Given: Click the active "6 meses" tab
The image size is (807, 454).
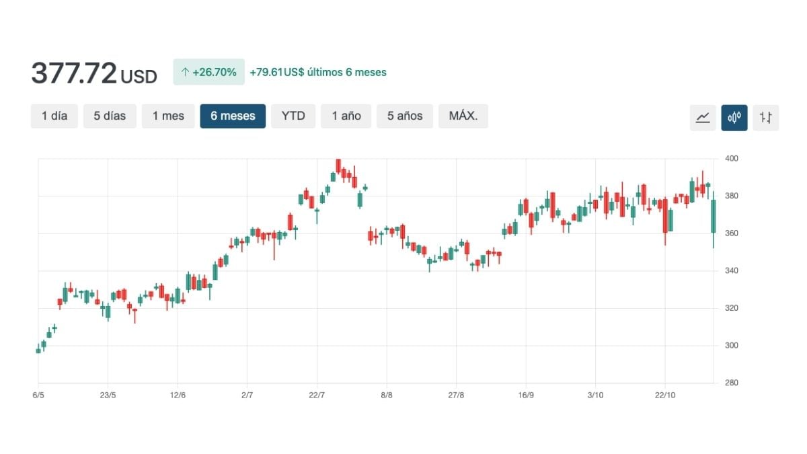Looking at the screenshot, I should pos(233,116).
